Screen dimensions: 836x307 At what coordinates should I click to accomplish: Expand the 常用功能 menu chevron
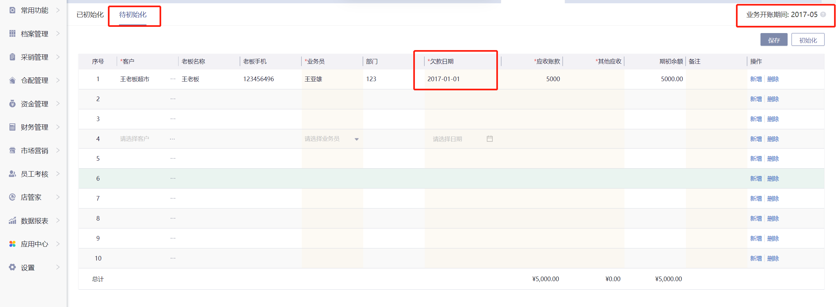(x=58, y=10)
